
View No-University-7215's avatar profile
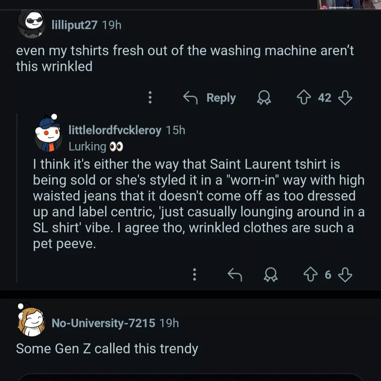coord(31,320)
